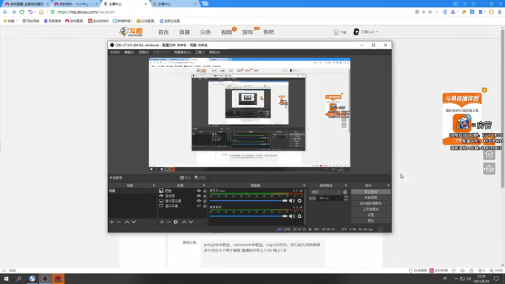
Task: Open microphone audio settings gear
Action: pos(299,201)
